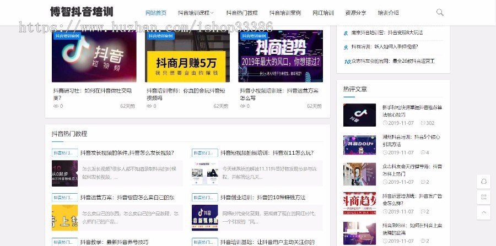Image resolution: width=496 pixels, height=246 pixels.
Task: Click category tag on 抖商月赚5万 card
Action: point(160,36)
